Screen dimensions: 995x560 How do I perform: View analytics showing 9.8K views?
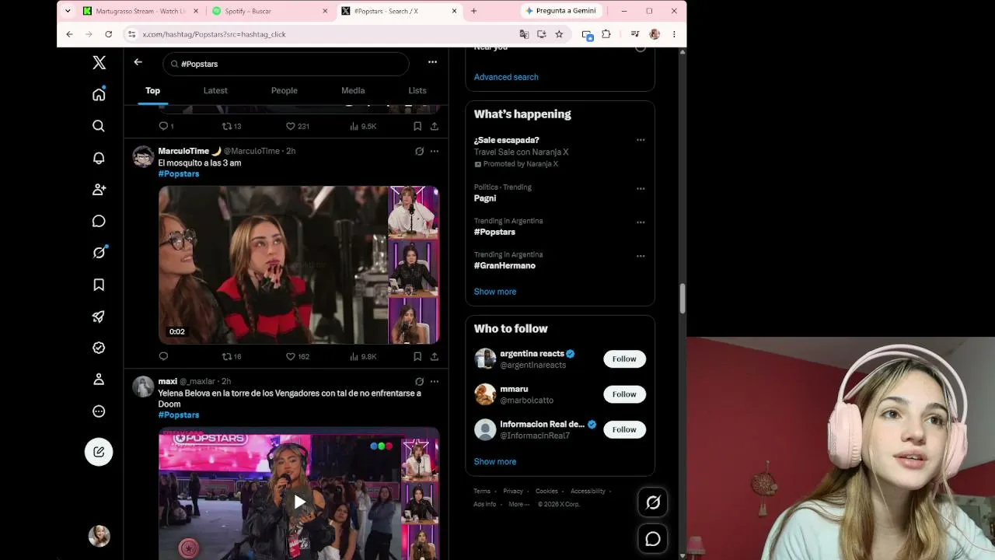(x=363, y=356)
